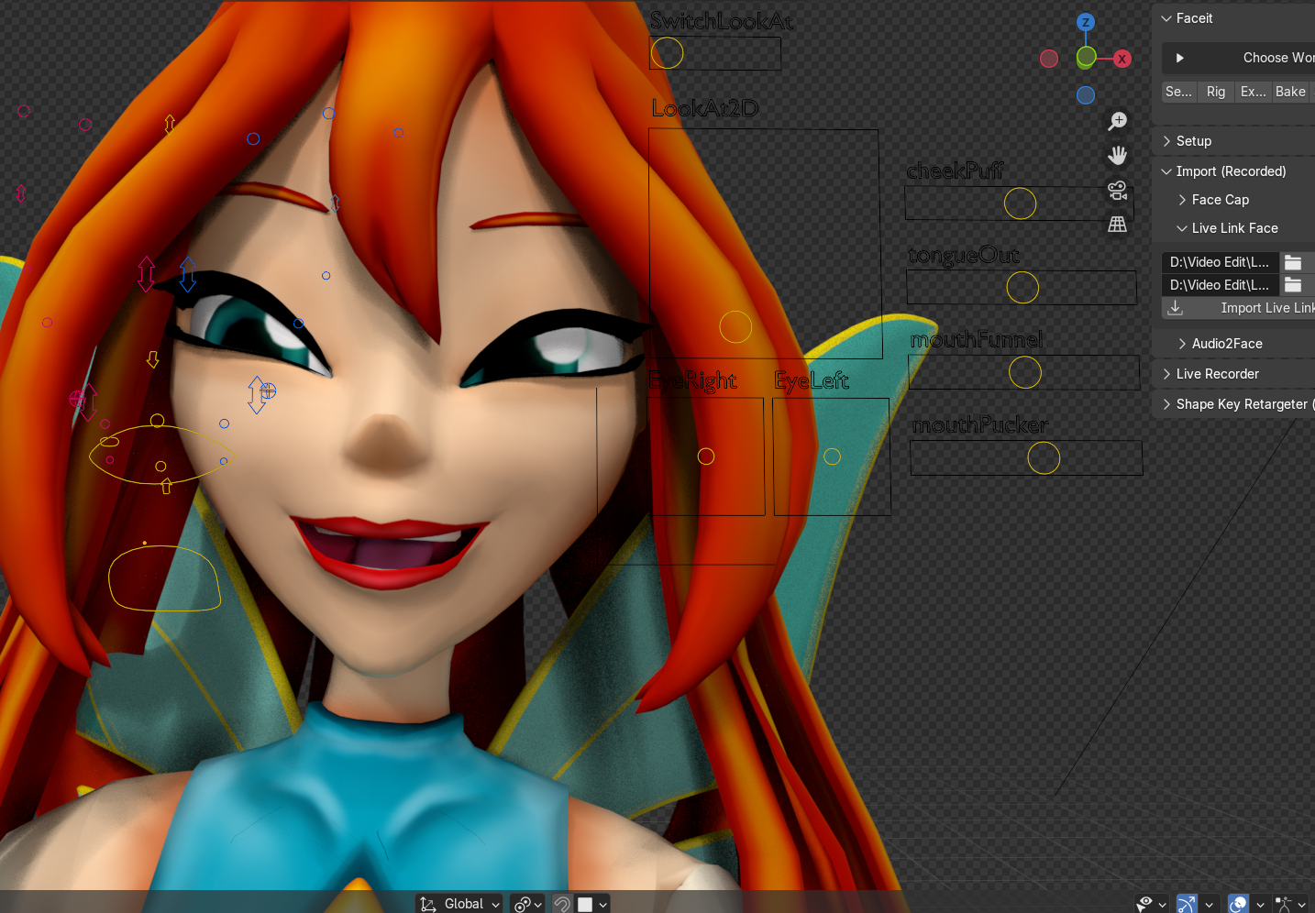Click the green Y axis on gizmo
Viewport: 1315px width, 913px height.
pyautogui.click(x=1086, y=58)
